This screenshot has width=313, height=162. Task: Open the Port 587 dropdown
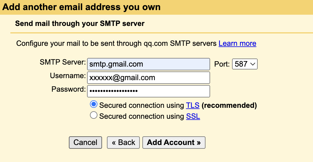245,64
